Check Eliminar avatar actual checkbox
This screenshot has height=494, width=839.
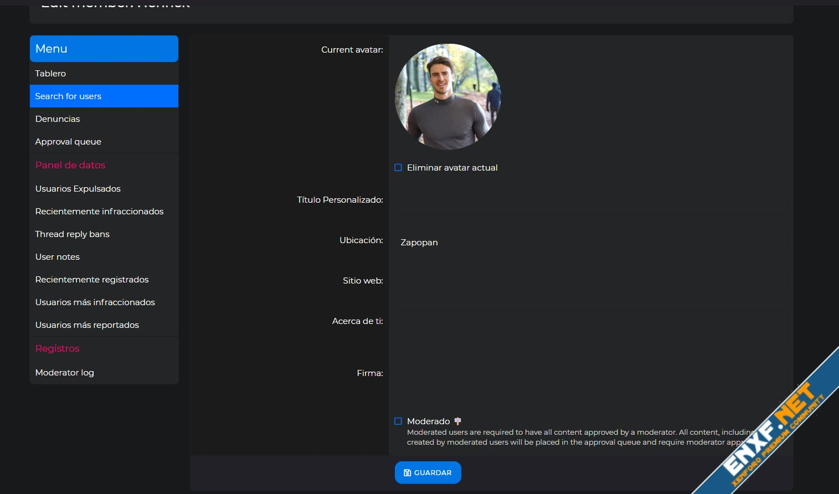click(398, 167)
